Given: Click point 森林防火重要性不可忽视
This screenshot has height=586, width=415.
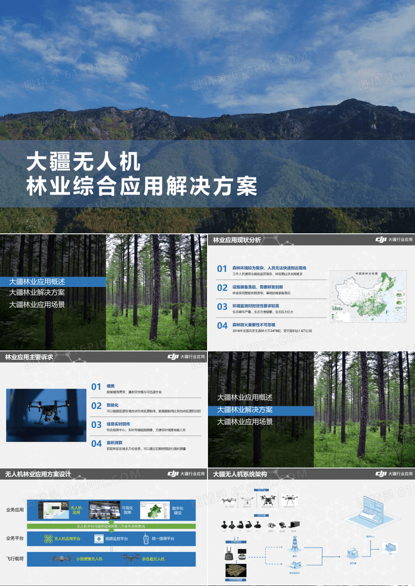Looking at the screenshot, I should (x=254, y=325).
